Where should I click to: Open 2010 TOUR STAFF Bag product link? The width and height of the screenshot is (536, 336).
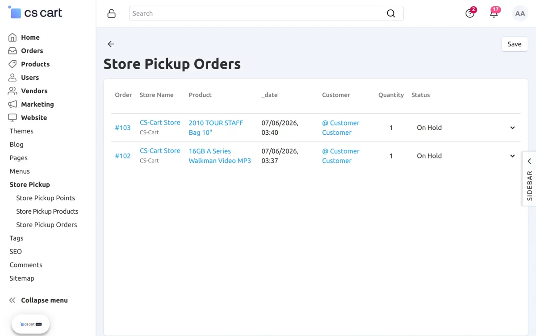(x=216, y=128)
